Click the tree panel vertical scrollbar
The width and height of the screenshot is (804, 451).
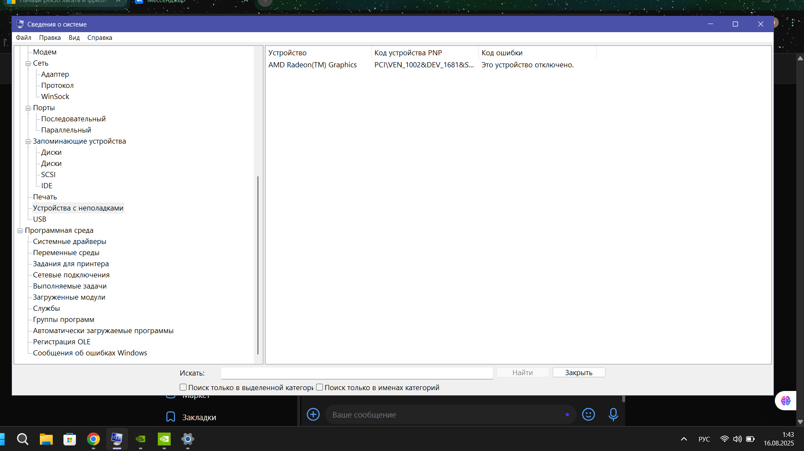coord(258,265)
